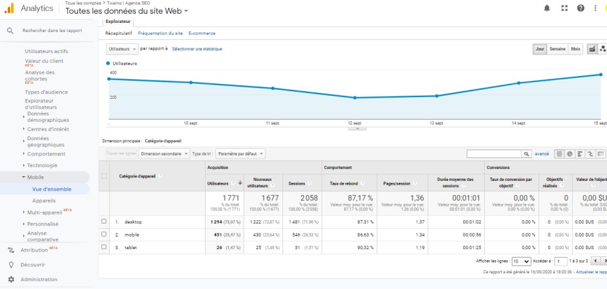Go to next page arrow in pagination
This screenshot has height=289, width=607.
(604, 261)
